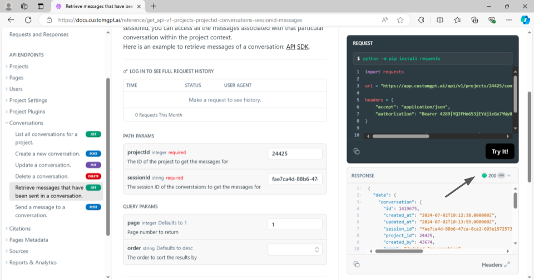Select 'Retrieve messages that have been sent' item
The width and height of the screenshot is (534, 280).
click(x=56, y=192)
